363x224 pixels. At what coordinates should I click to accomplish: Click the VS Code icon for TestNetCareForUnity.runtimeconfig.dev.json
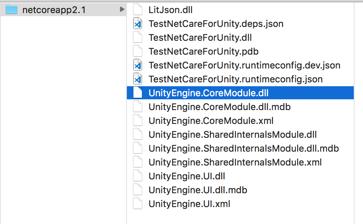point(138,65)
